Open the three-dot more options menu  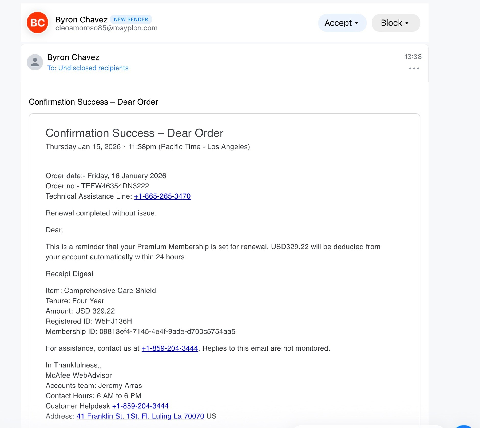pos(414,69)
